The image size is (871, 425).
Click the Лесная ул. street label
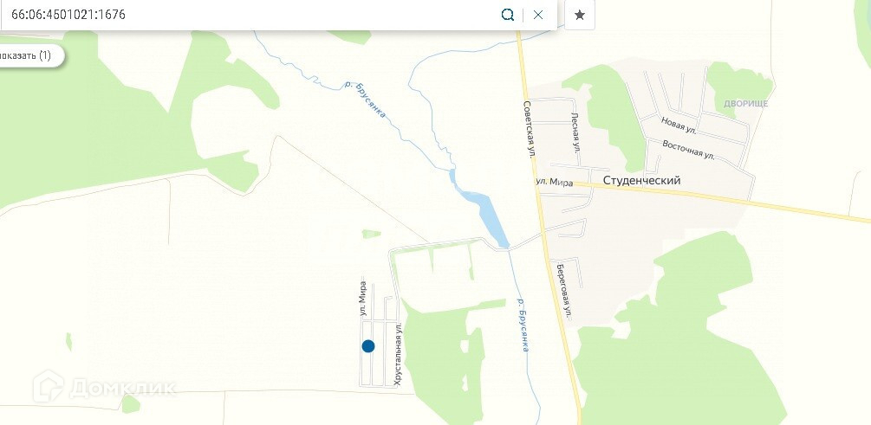click(x=576, y=132)
